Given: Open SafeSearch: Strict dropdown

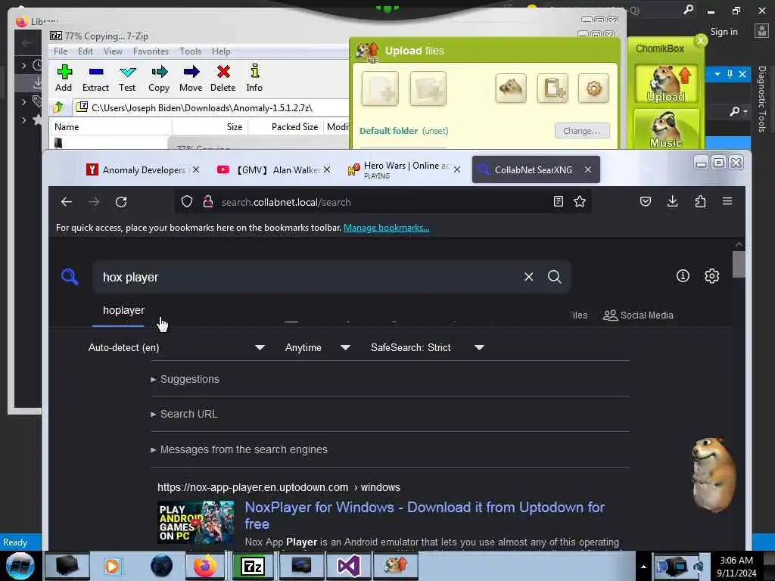Looking at the screenshot, I should (427, 347).
